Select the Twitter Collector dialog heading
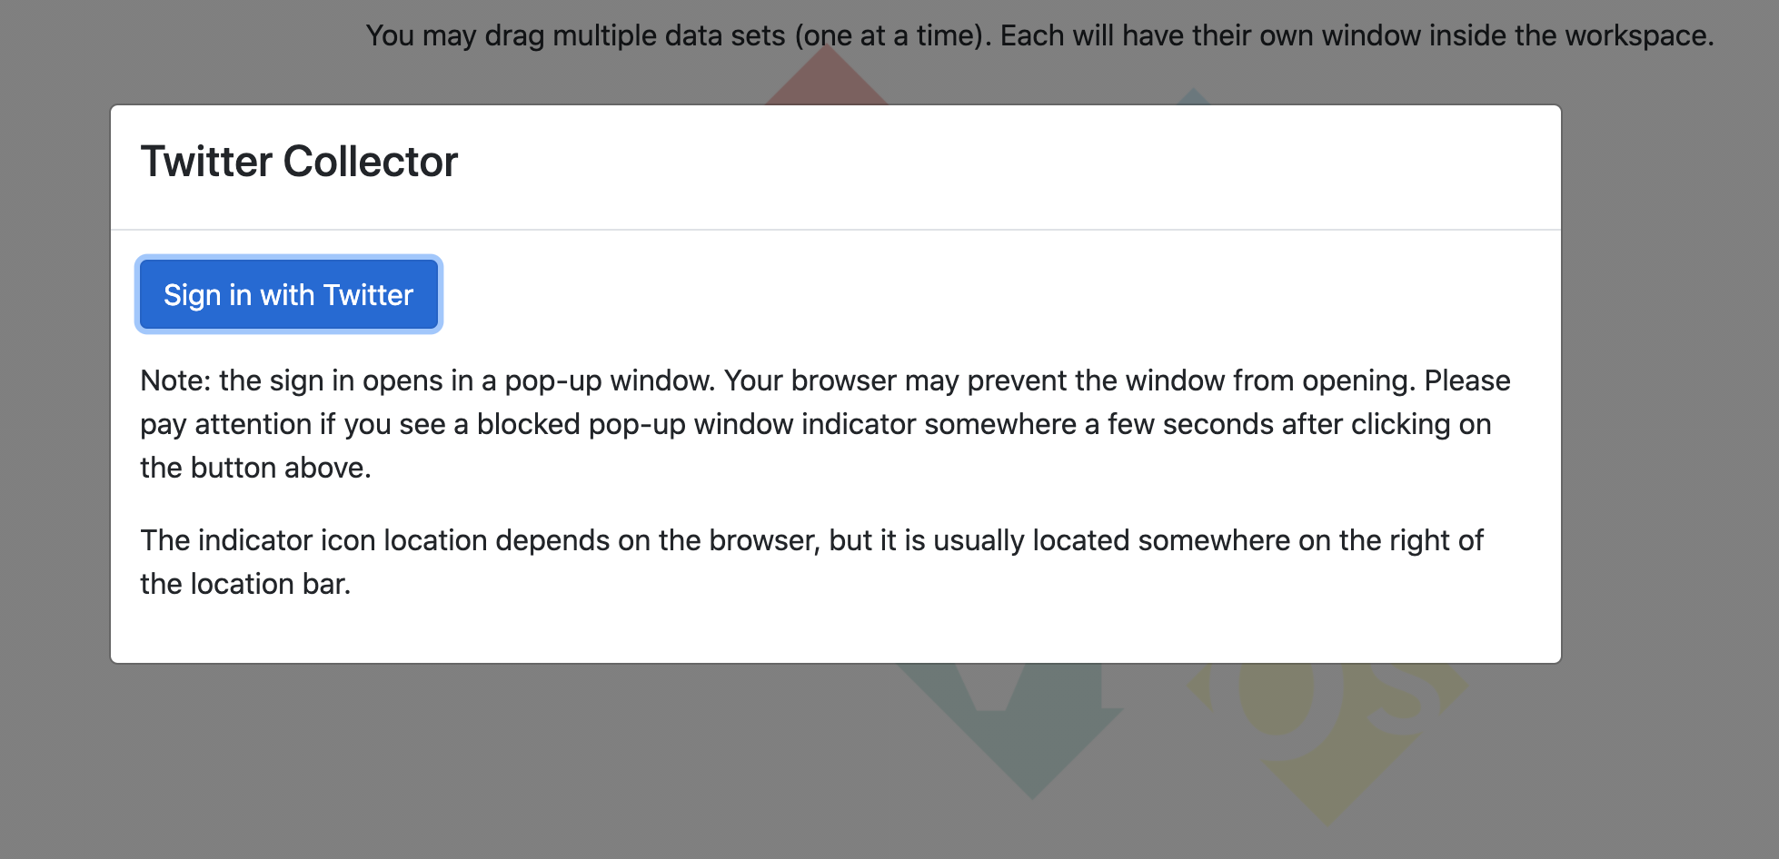 [x=299, y=162]
